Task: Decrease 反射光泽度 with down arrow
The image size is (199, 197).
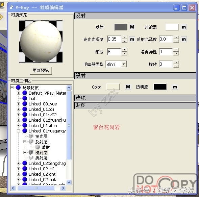Action: (x=176, y=41)
